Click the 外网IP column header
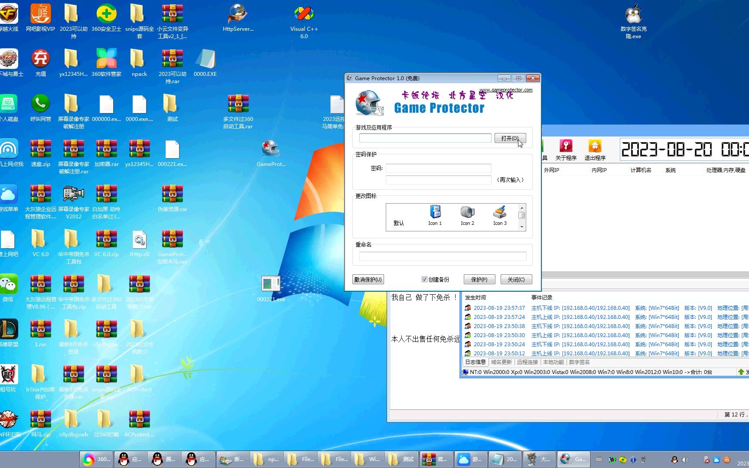Image resolution: width=749 pixels, height=468 pixels. [x=551, y=170]
